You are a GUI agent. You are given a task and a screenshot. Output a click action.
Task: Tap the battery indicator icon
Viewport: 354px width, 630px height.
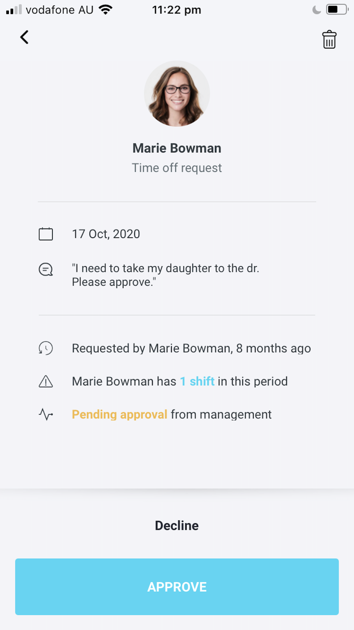pyautogui.click(x=337, y=10)
